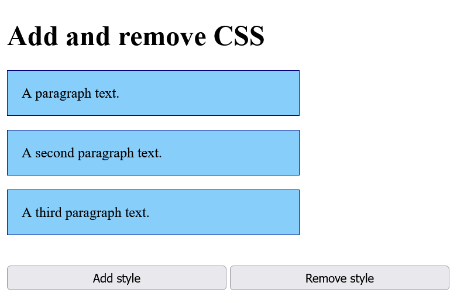Image resolution: width=457 pixels, height=303 pixels.
Task: Click the text "A paragraph text."
Action: 70,93
